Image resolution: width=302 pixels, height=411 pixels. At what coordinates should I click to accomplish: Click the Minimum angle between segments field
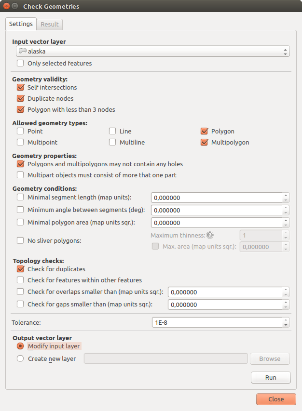(x=216, y=210)
